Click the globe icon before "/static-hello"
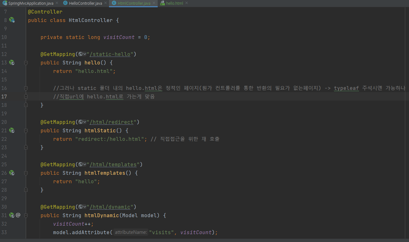 (81, 54)
